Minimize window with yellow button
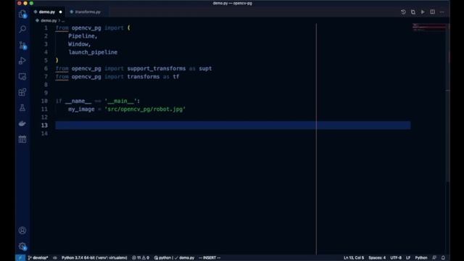Image resolution: width=464 pixels, height=261 pixels. point(25,3)
